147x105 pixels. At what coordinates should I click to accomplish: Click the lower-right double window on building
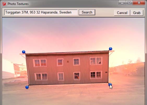point(96,75)
